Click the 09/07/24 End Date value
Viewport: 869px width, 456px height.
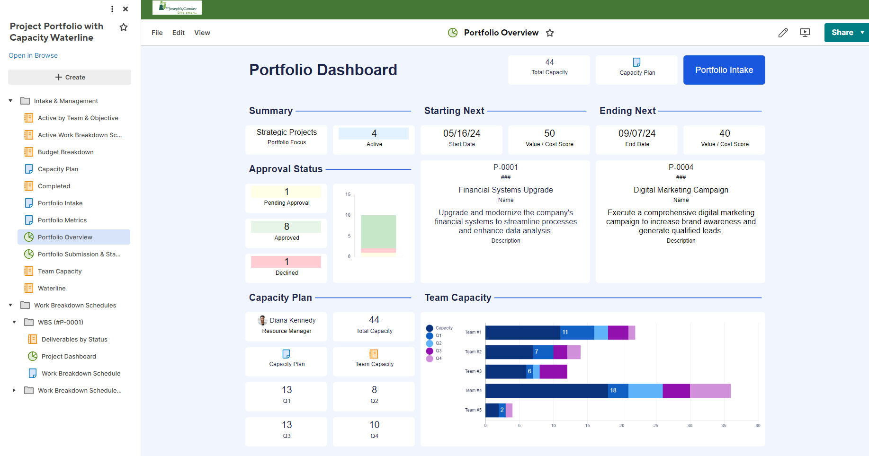(637, 133)
